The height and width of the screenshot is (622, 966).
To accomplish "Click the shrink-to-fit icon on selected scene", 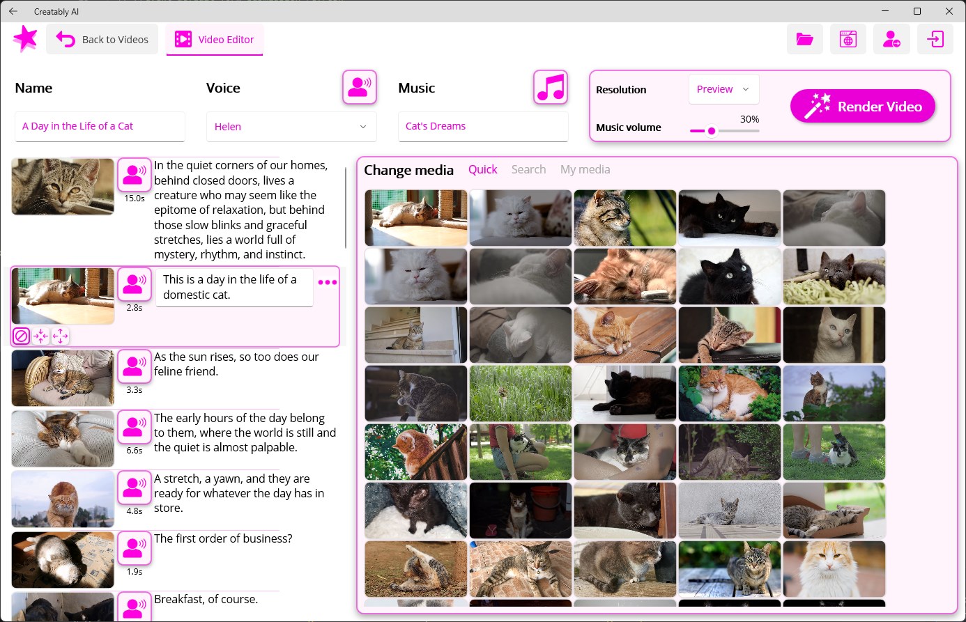I will pos(40,336).
